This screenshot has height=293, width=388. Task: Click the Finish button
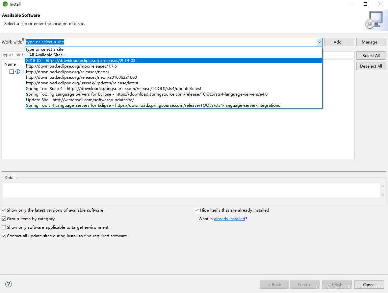pyautogui.click(x=337, y=284)
